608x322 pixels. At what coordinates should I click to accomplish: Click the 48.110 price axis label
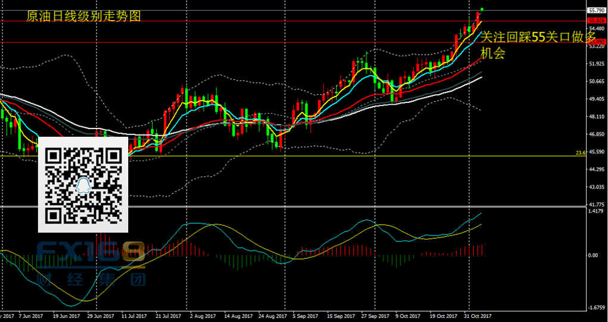[x=596, y=117]
